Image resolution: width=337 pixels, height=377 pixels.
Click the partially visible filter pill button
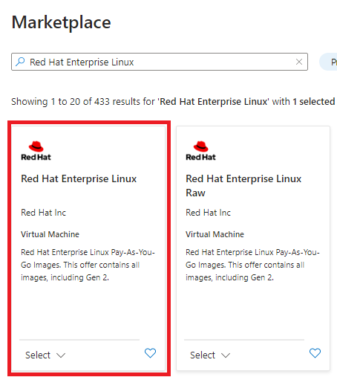328,62
